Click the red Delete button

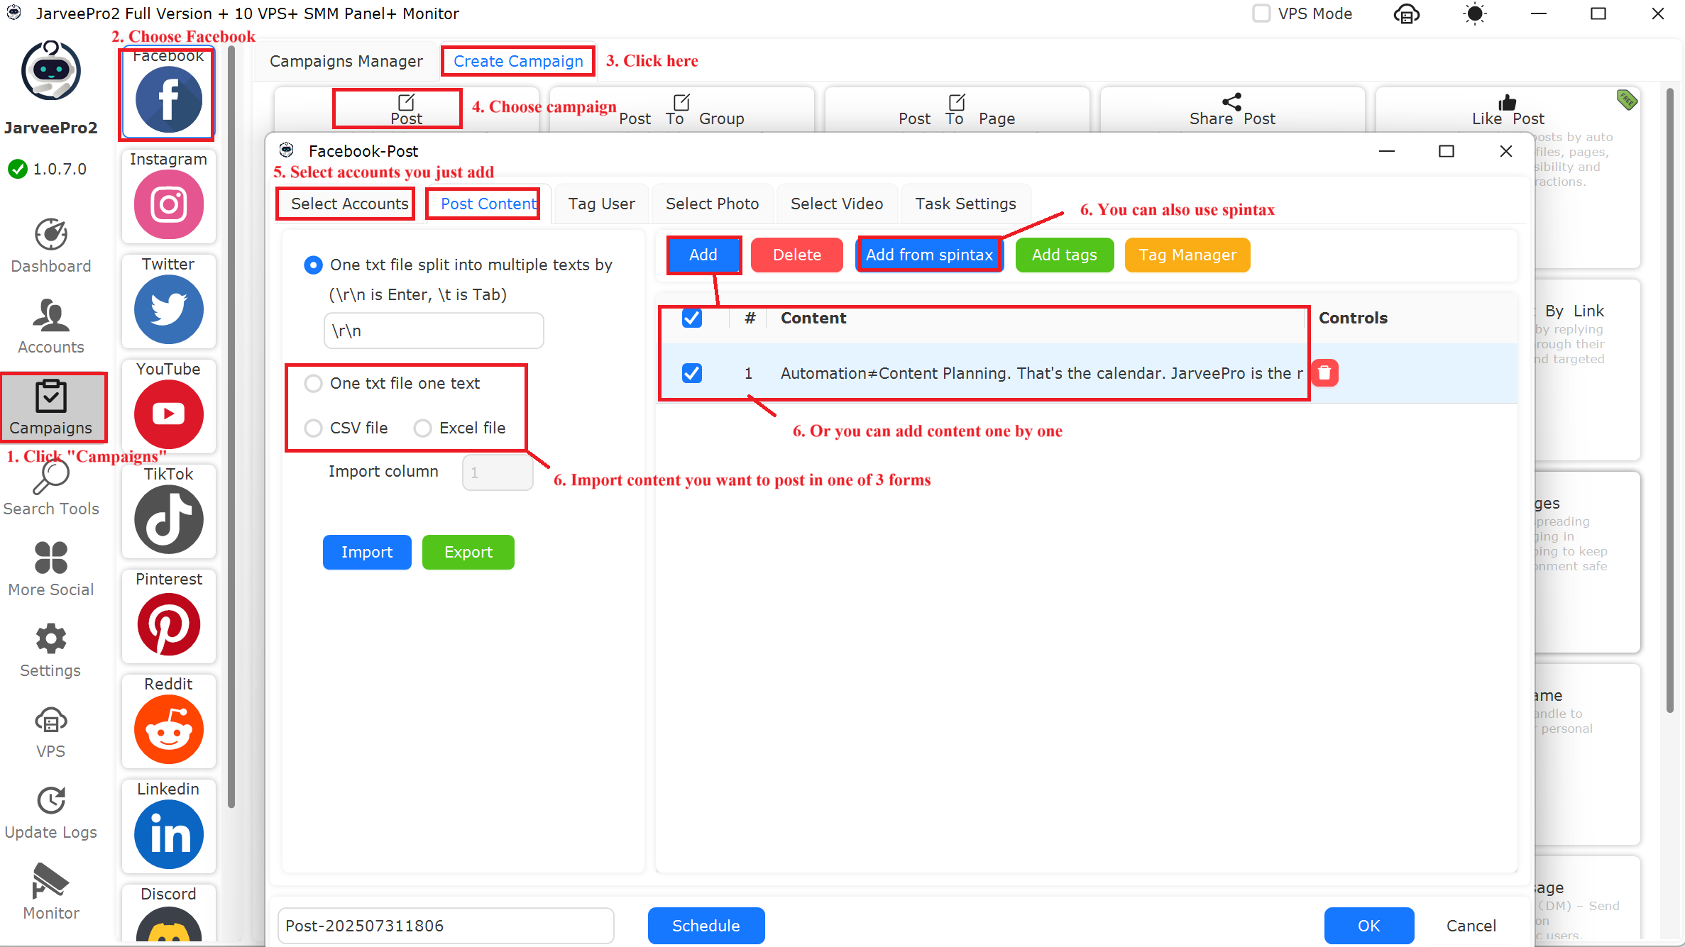(x=797, y=255)
